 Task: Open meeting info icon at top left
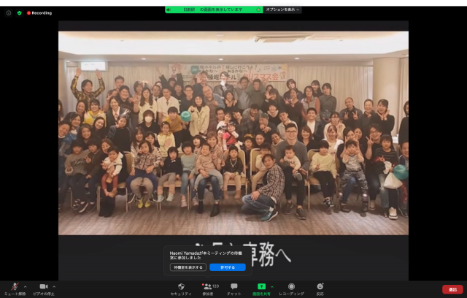(x=9, y=13)
